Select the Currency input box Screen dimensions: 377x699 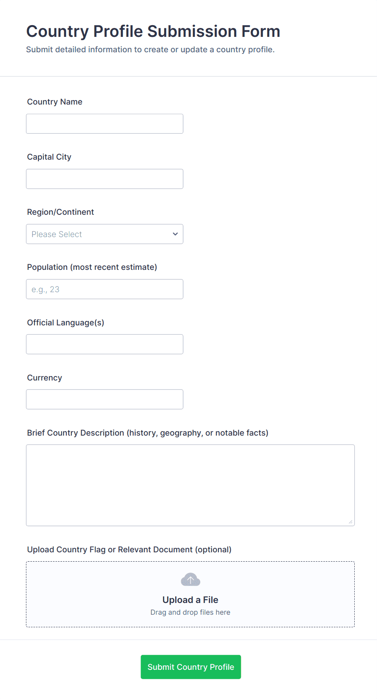104,399
